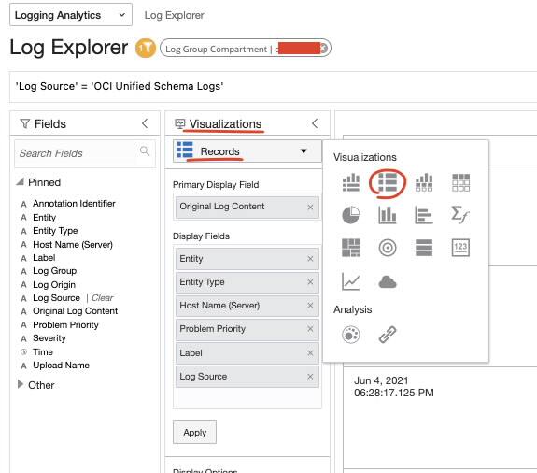Open the Log Explorer breadcrumb

pyautogui.click(x=174, y=15)
